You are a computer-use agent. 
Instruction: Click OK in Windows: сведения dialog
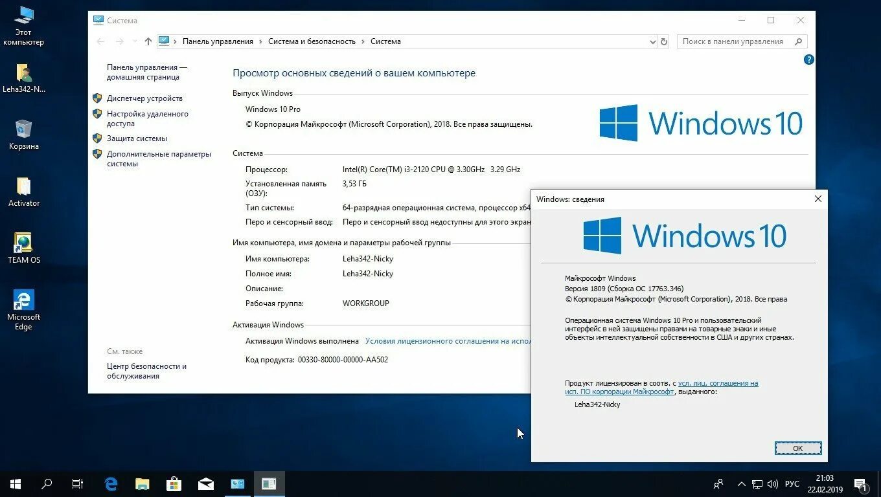click(x=798, y=448)
